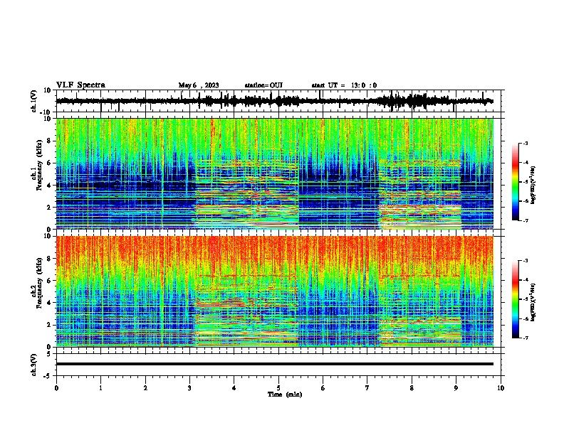
Task: Click the ch.2 frequency spectrogram plot
Action: point(275,291)
